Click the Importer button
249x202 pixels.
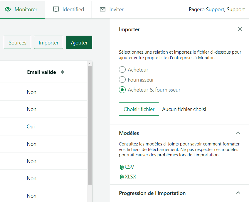48,42
